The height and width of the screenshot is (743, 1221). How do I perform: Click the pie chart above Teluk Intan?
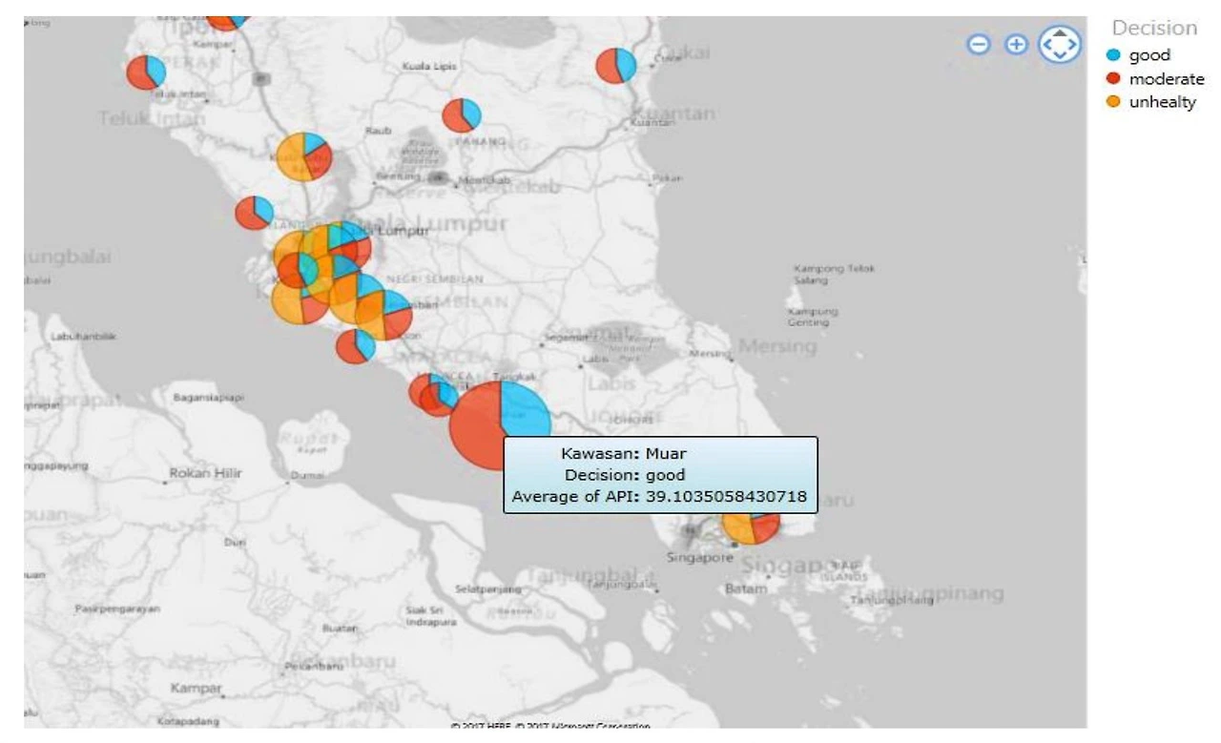[x=146, y=72]
